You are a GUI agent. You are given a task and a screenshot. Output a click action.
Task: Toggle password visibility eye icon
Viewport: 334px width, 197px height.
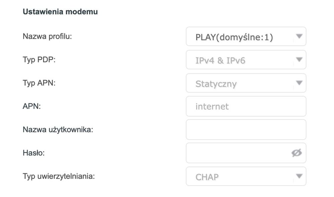tap(297, 153)
